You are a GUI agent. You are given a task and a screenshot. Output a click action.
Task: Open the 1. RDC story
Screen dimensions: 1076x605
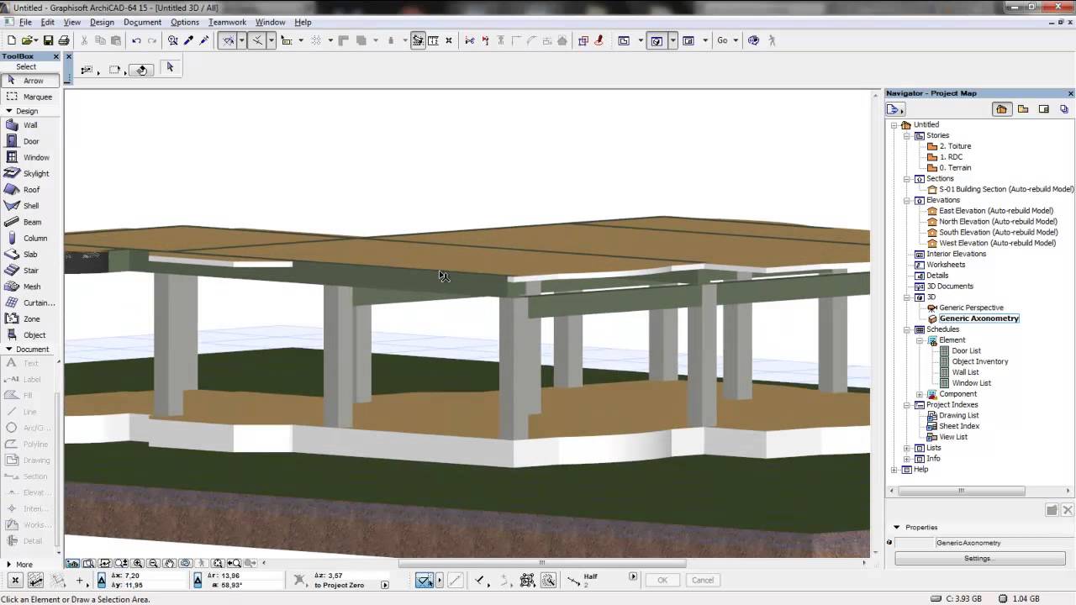pos(951,157)
